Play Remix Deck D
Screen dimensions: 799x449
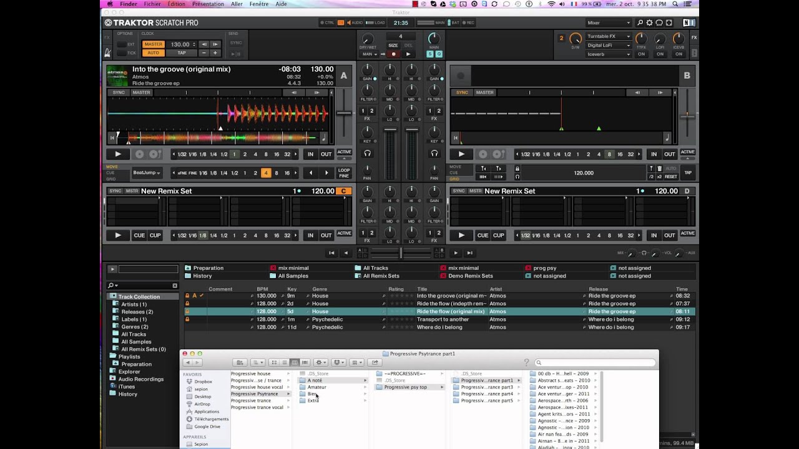coord(461,235)
